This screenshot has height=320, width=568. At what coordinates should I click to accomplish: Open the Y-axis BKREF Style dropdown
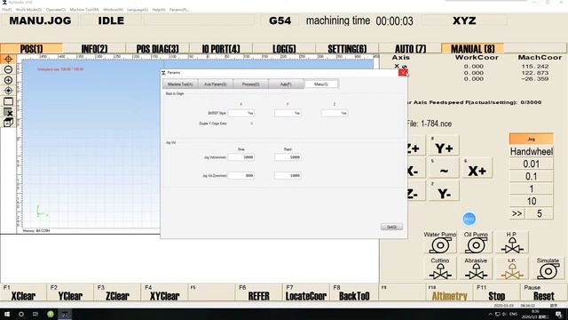pyautogui.click(x=288, y=113)
